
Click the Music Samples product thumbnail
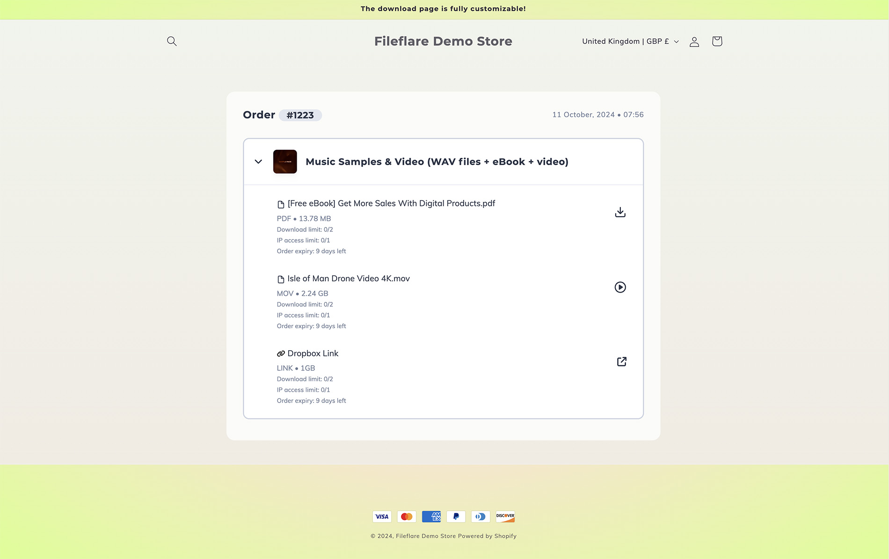point(285,162)
